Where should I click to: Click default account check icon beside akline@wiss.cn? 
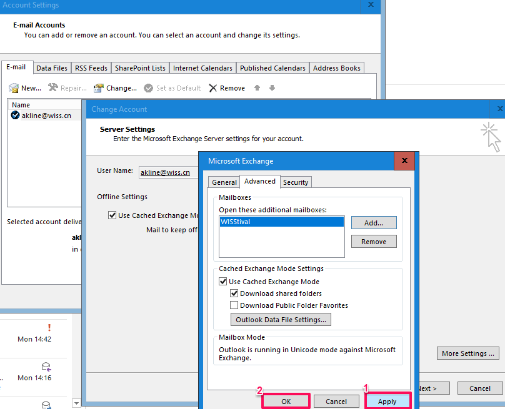15,115
